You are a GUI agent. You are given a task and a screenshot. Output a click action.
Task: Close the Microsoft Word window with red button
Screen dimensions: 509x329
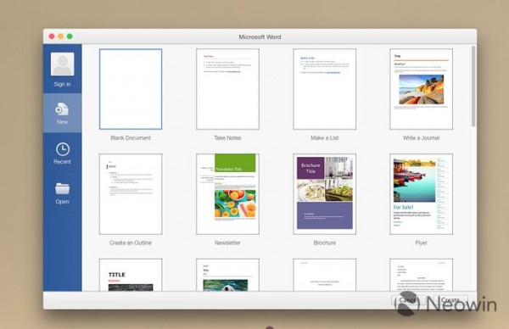52,36
